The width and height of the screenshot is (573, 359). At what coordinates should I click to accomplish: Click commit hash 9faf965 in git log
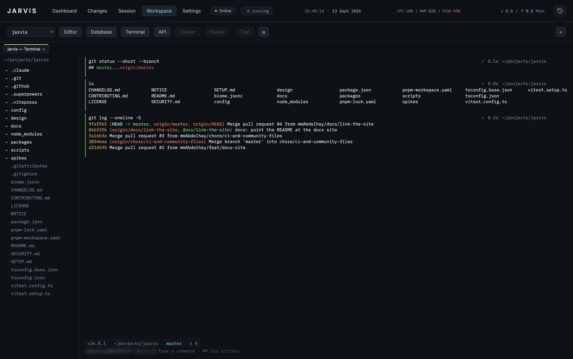point(98,124)
